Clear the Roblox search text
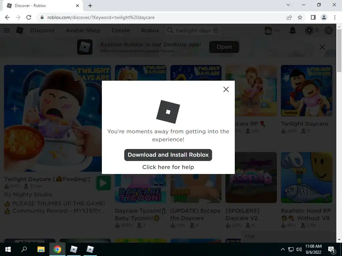The height and width of the screenshot is (256, 342). (x=216, y=30)
